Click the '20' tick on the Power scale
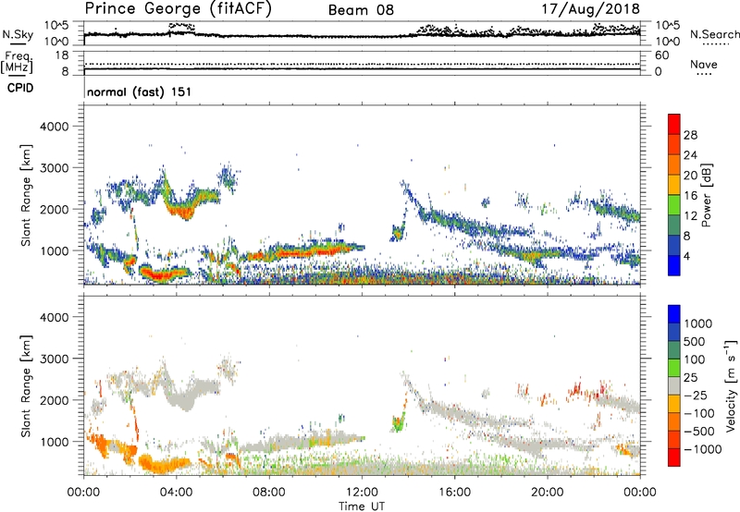The image size is (740, 512). click(690, 176)
